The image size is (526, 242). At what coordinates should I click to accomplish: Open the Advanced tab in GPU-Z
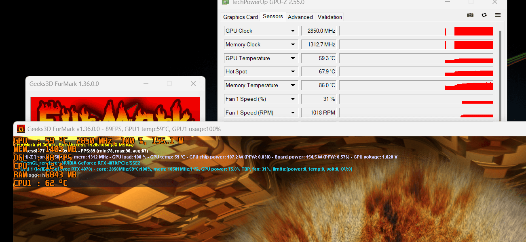[300, 17]
